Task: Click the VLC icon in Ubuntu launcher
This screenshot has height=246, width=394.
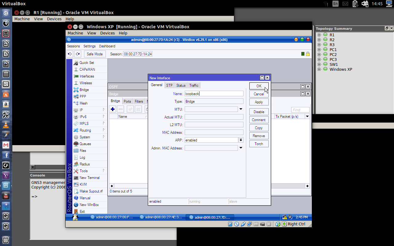Action: (6, 125)
